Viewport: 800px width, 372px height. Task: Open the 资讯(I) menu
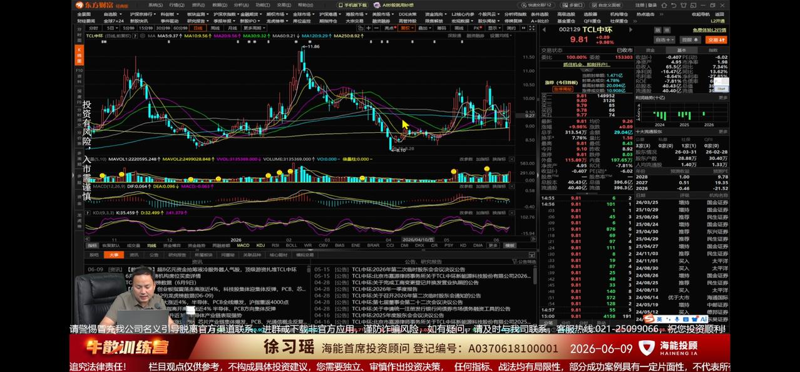198,5
